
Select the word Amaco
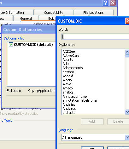pos(67,88)
